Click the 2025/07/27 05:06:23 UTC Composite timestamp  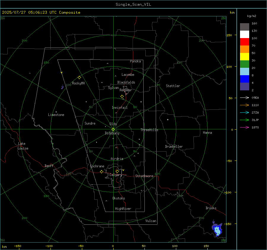click(41, 12)
